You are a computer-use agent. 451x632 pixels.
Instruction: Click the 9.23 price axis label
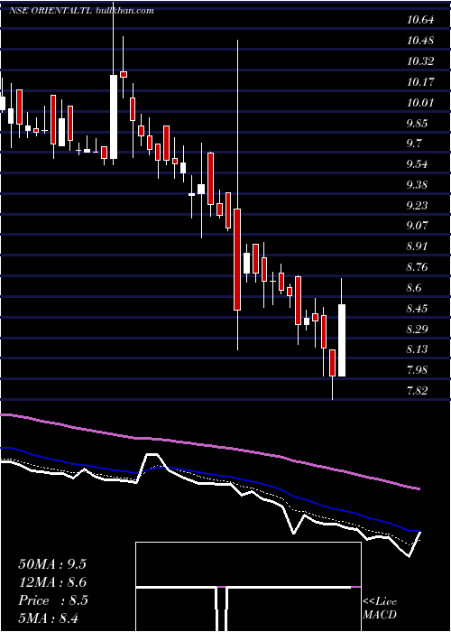(x=417, y=206)
